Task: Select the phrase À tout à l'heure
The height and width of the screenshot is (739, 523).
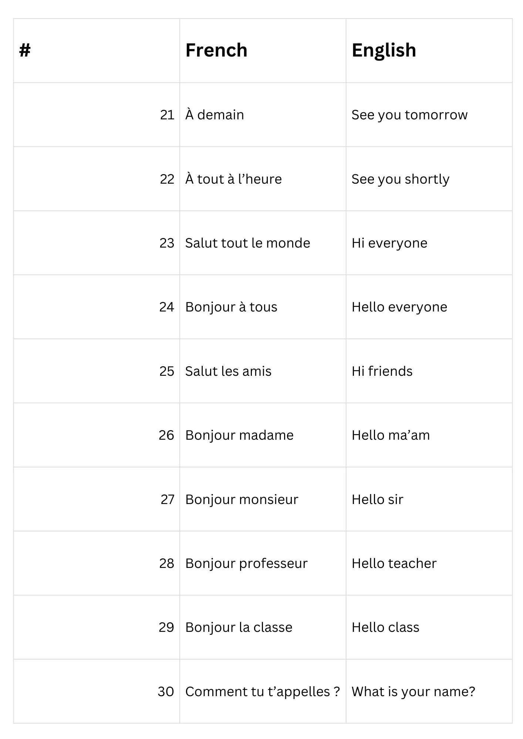Action: (233, 179)
